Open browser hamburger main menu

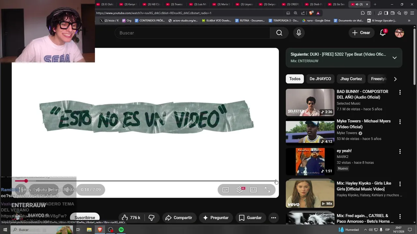[412, 13]
